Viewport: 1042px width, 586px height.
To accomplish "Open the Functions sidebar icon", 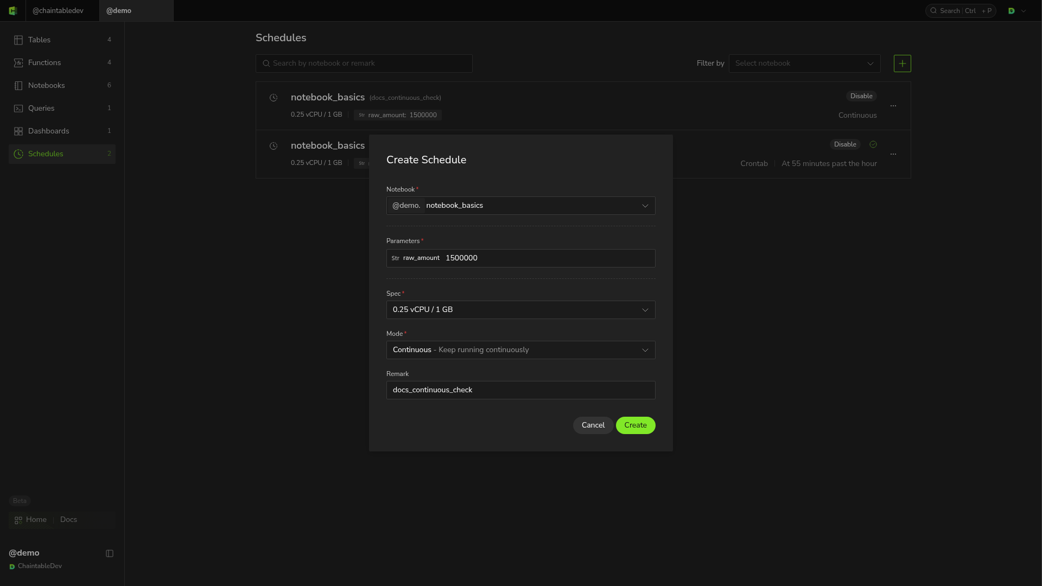I will 18,63.
